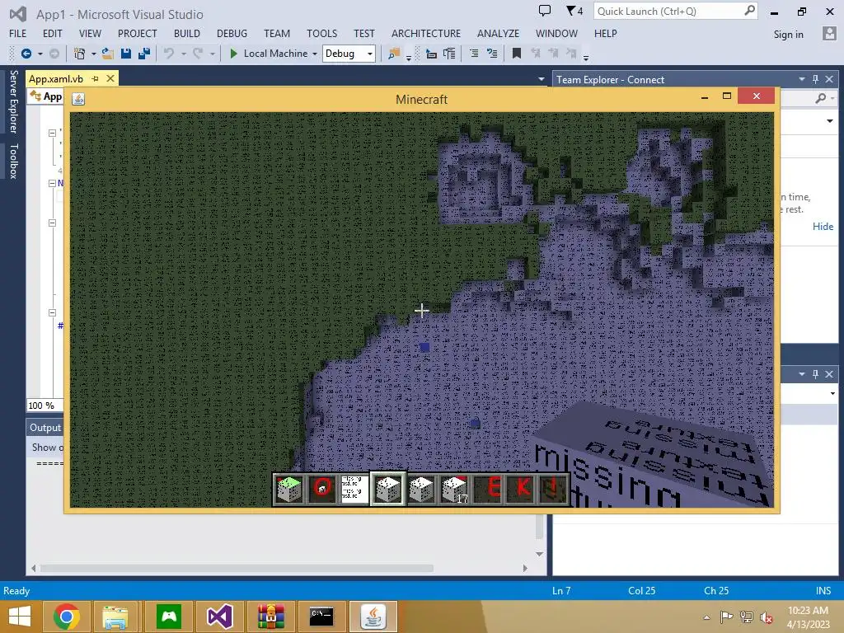844x633 pixels.
Task: Select the hotbar slot with count 17
Action: (455, 489)
